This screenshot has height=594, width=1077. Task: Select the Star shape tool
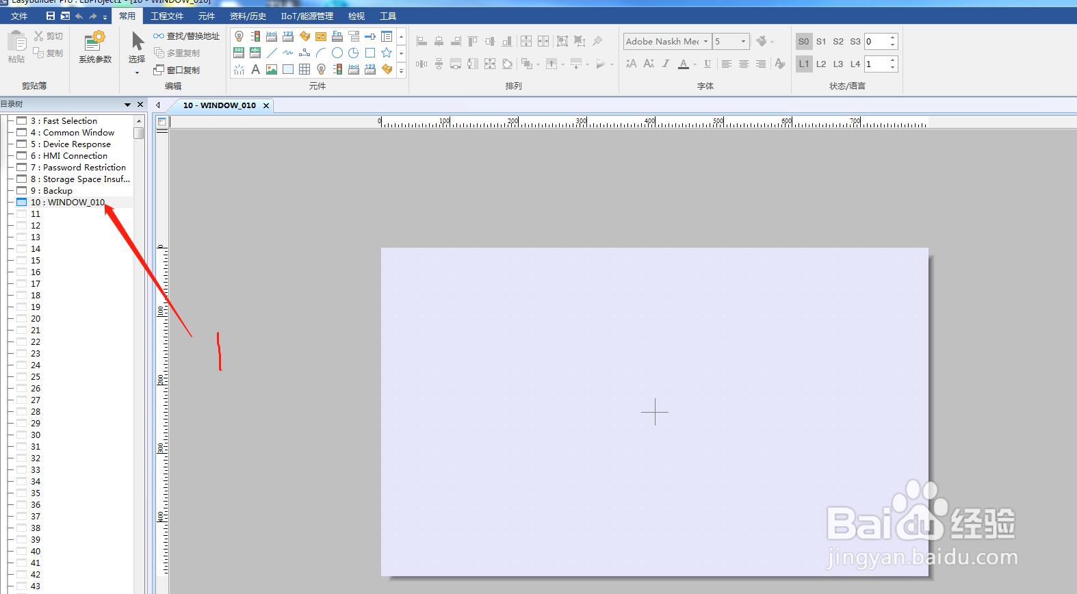387,53
